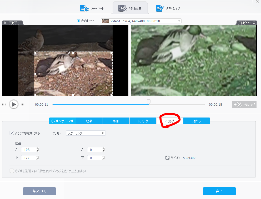Screen dimensions: 261x199
Task: Click the dotted grip left of Play
Action: pos(4,104)
